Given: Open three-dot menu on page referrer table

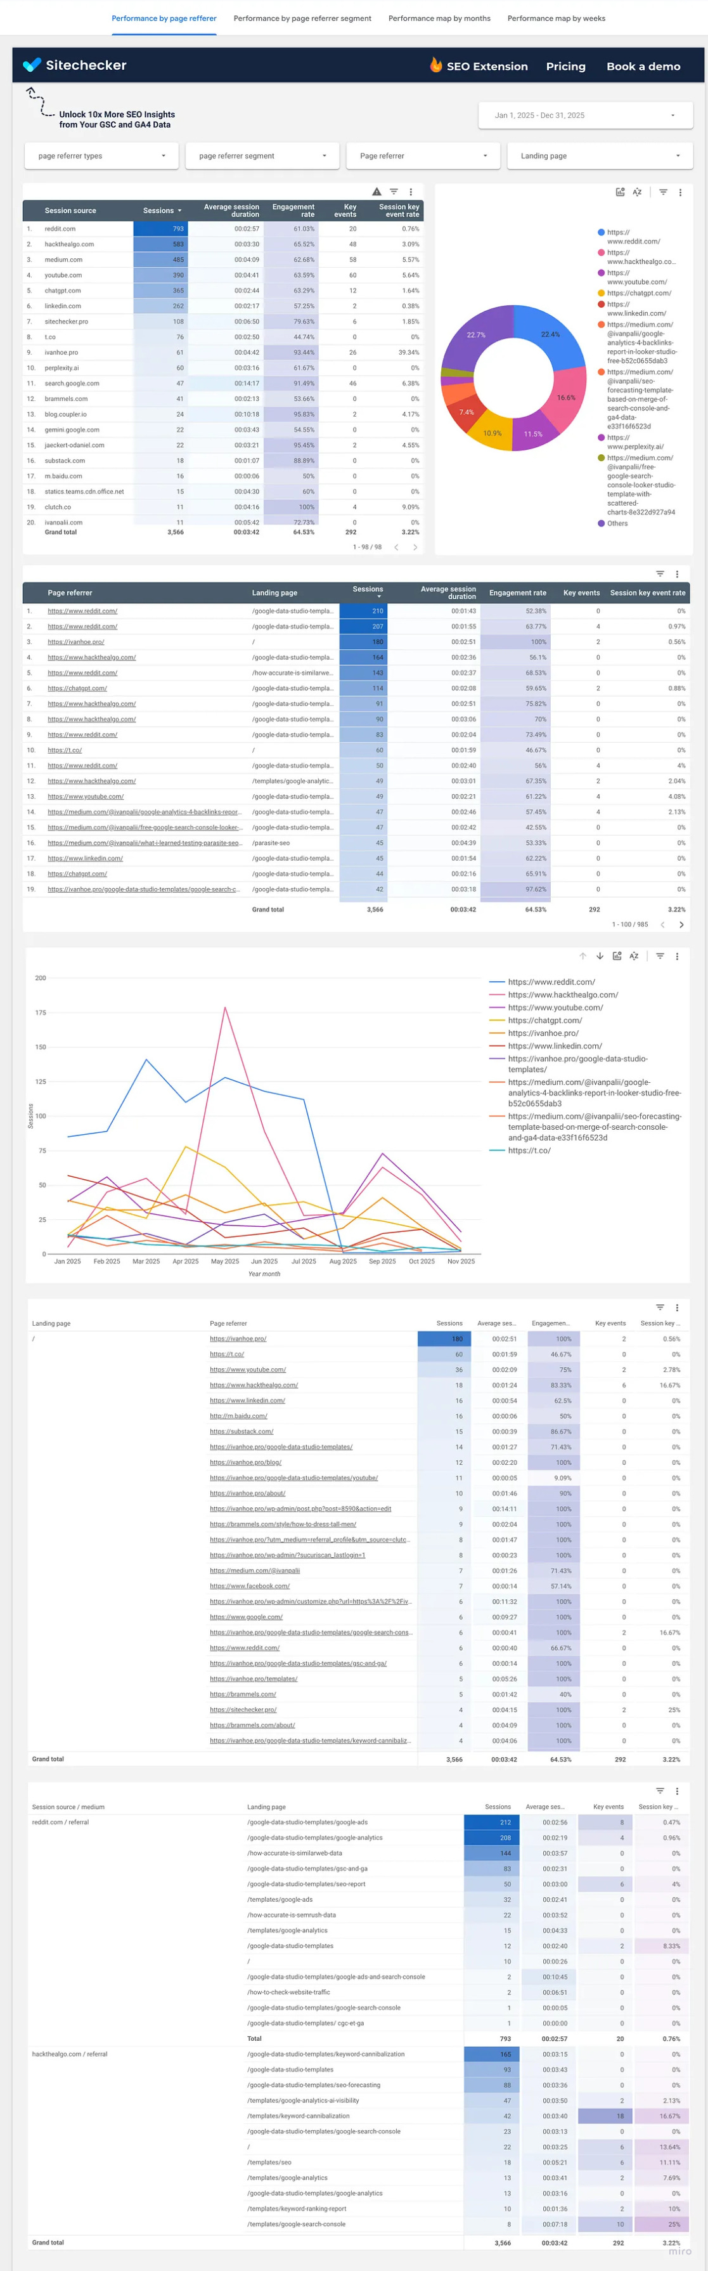Looking at the screenshot, I should point(676,574).
